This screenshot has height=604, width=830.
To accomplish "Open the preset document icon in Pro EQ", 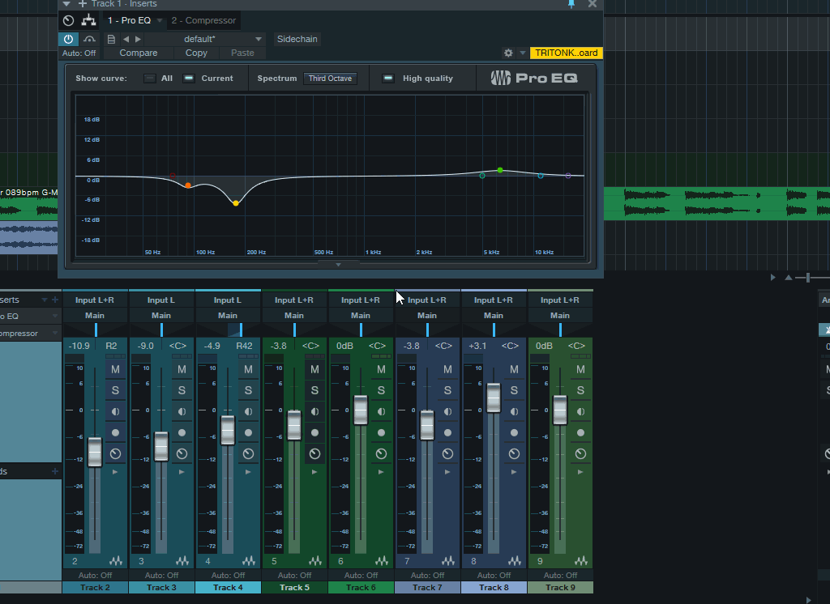I will click(111, 39).
